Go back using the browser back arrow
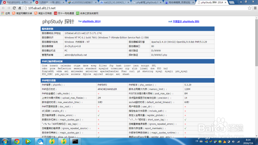Screen dimensions: 258x145 3,8
